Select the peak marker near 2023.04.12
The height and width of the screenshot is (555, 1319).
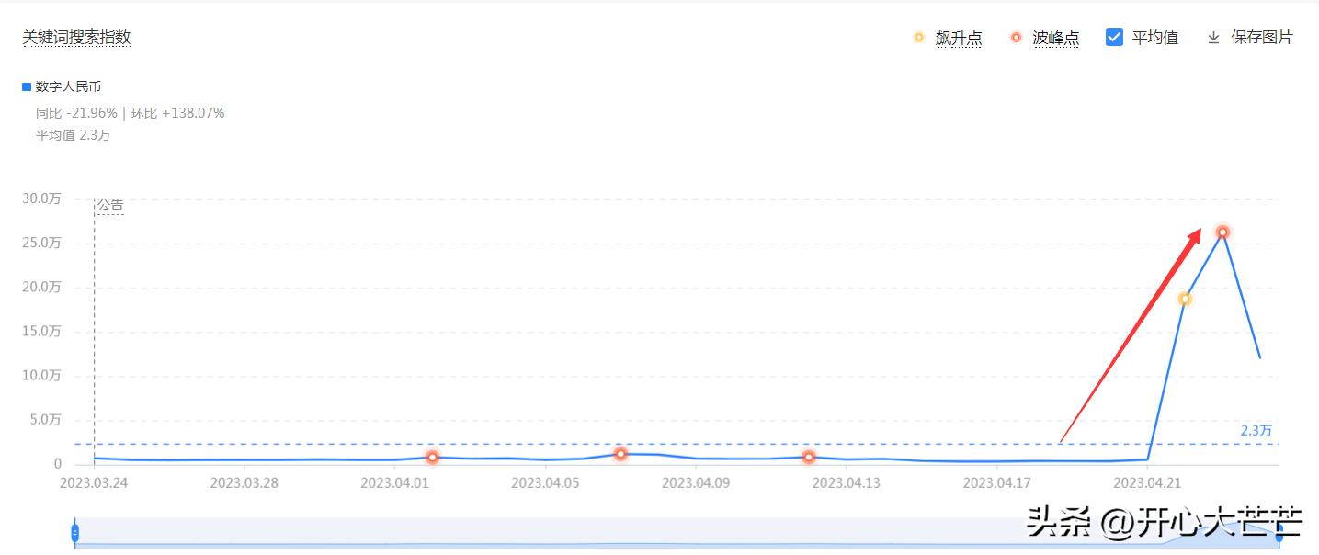click(809, 457)
